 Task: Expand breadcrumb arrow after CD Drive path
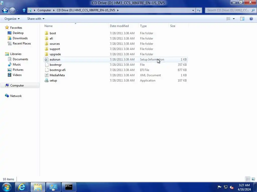118,10
